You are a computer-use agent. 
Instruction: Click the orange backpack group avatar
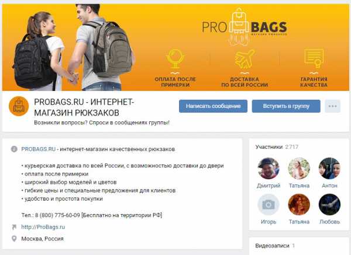pyautogui.click(x=19, y=106)
